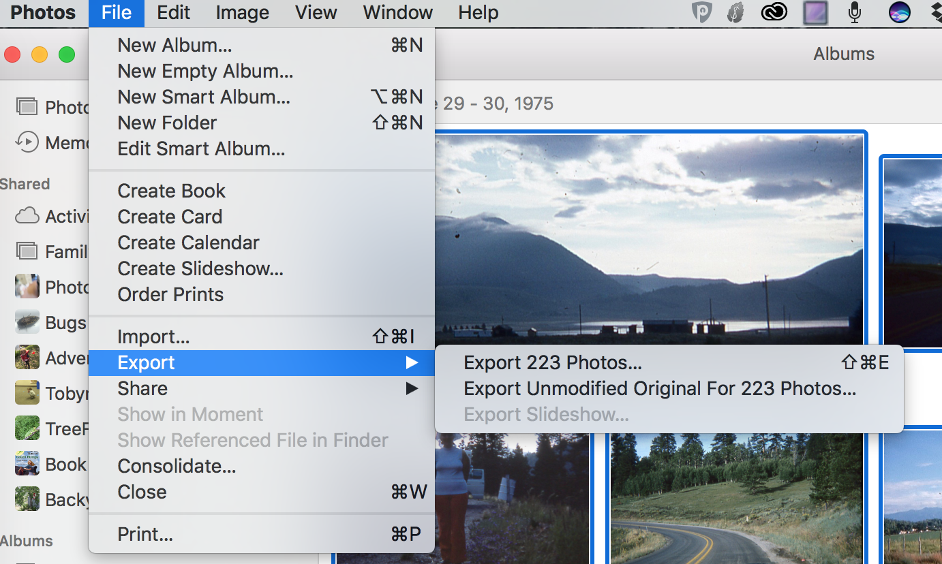Open the Edit menu
The height and width of the screenshot is (564, 942).
pyautogui.click(x=174, y=13)
